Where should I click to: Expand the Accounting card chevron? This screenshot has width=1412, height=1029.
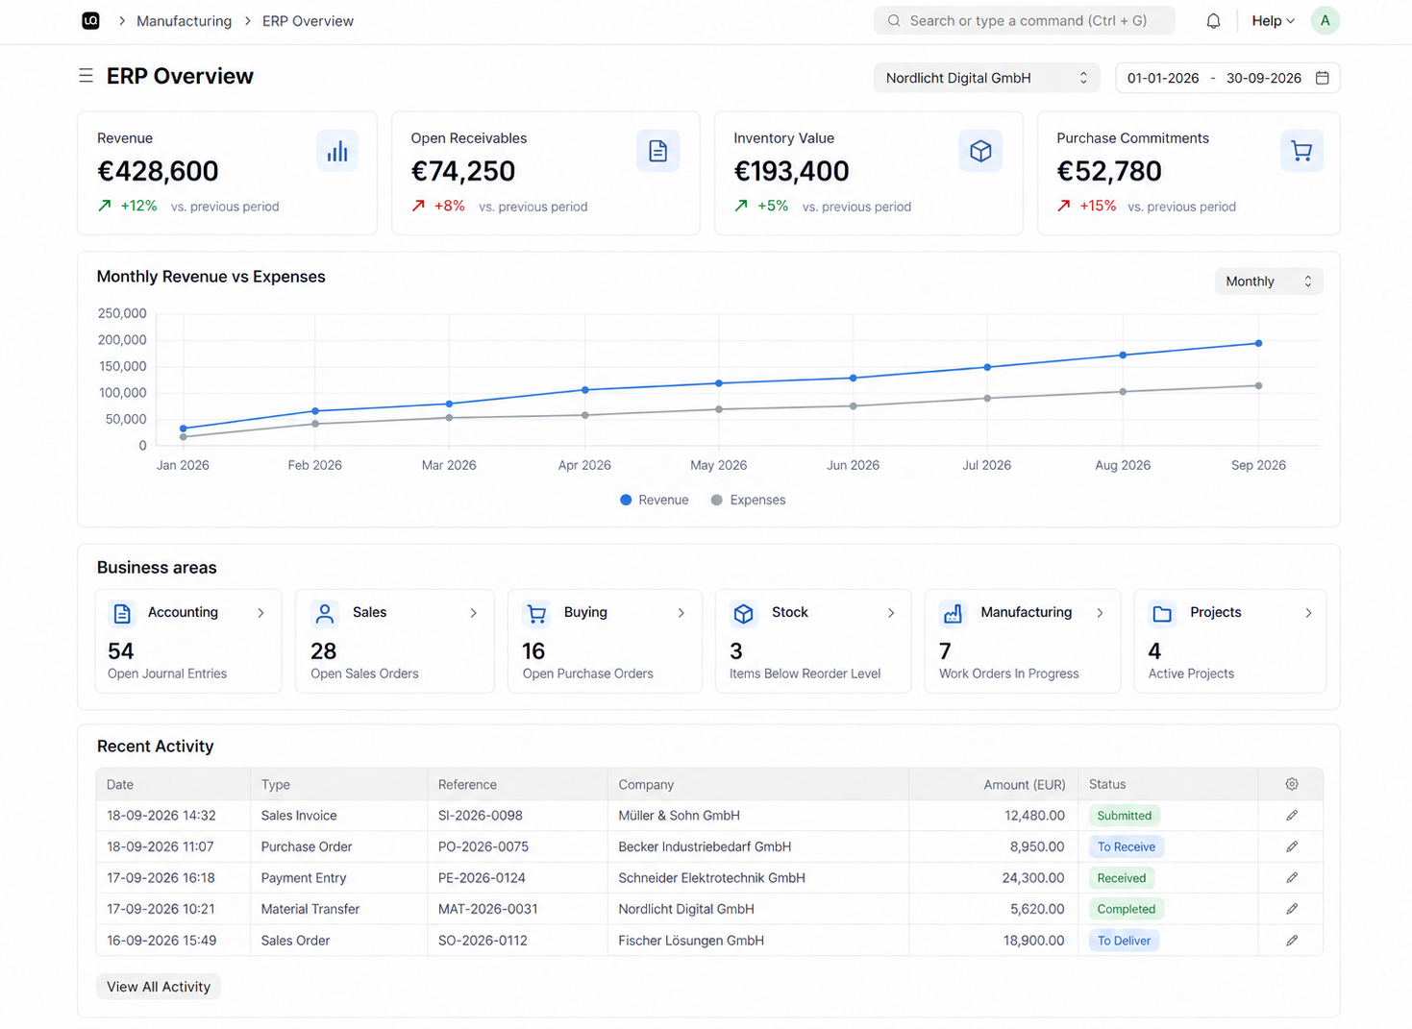(x=260, y=613)
